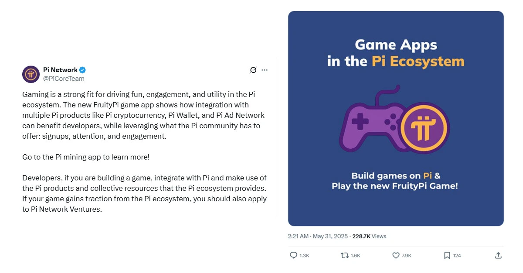The height and width of the screenshot is (273, 523).
Task: Click the reply speech bubble icon
Action: tap(293, 256)
